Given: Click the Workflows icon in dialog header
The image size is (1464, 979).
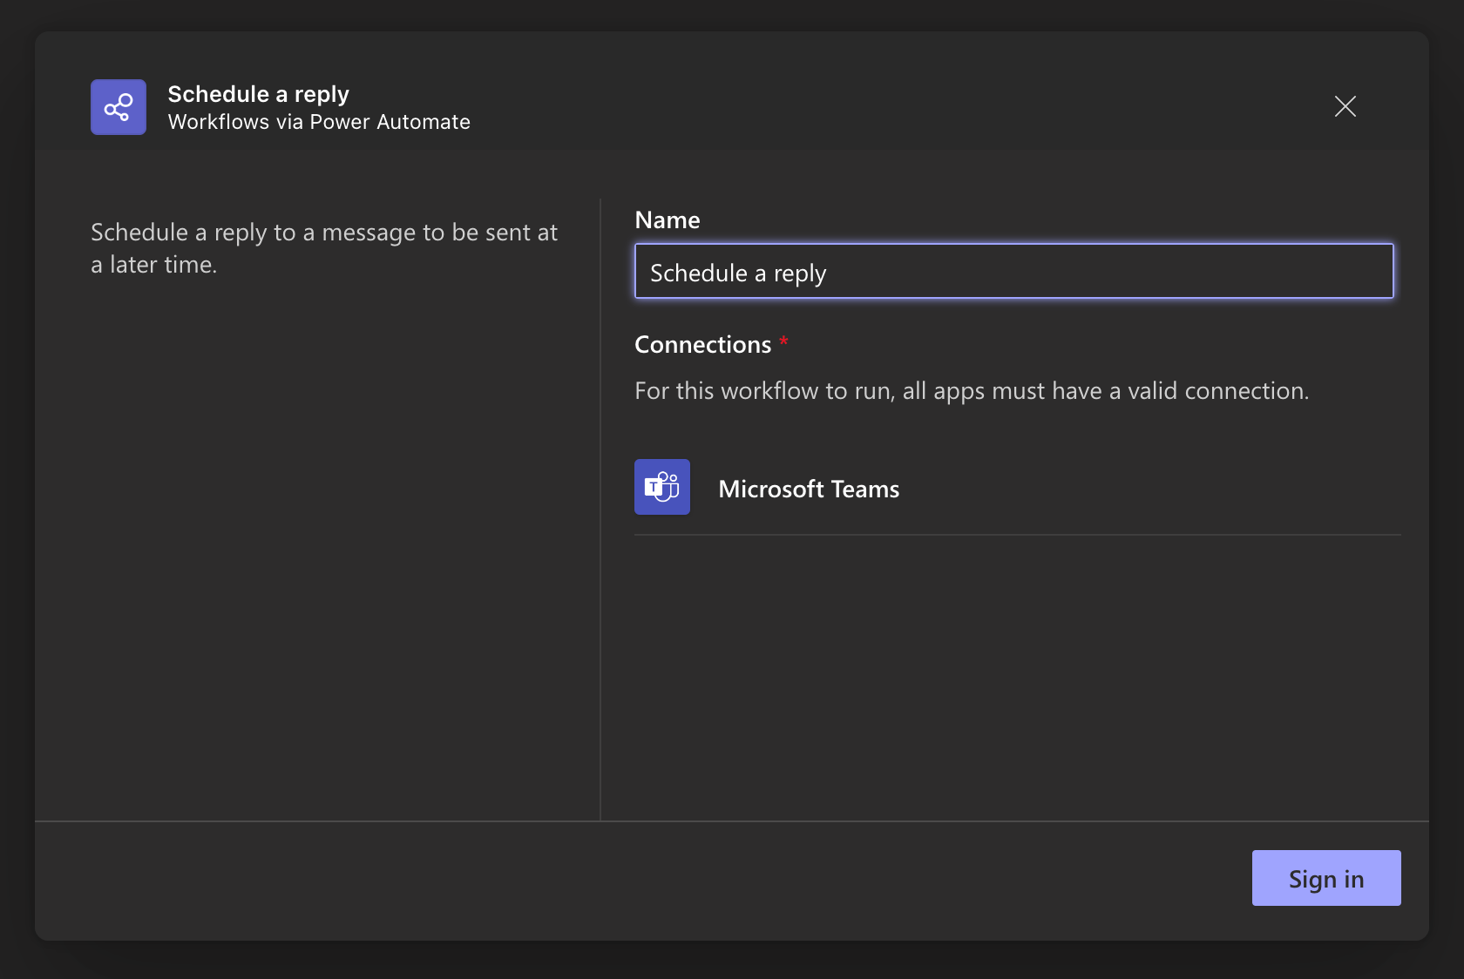Looking at the screenshot, I should pos(119,107).
